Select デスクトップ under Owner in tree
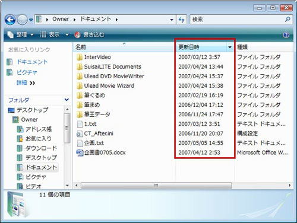This screenshot has height=223, width=297. 41,158
